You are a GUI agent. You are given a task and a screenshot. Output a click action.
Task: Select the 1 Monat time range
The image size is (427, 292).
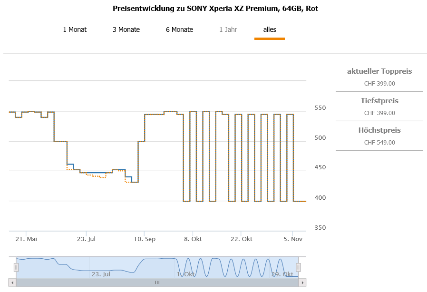75,29
